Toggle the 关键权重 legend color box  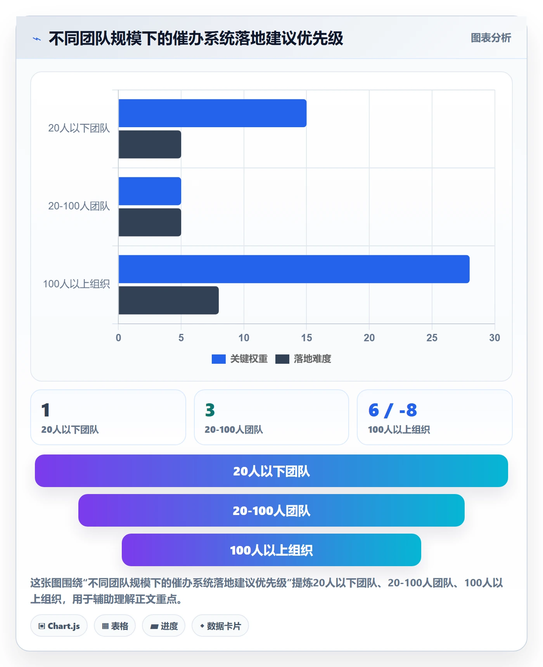[x=219, y=359]
